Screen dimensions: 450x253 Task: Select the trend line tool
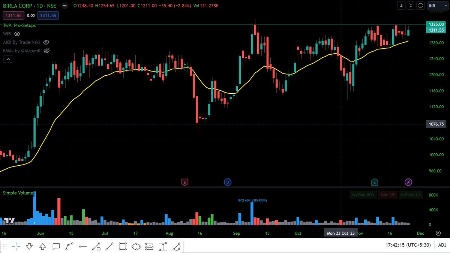pos(109,246)
